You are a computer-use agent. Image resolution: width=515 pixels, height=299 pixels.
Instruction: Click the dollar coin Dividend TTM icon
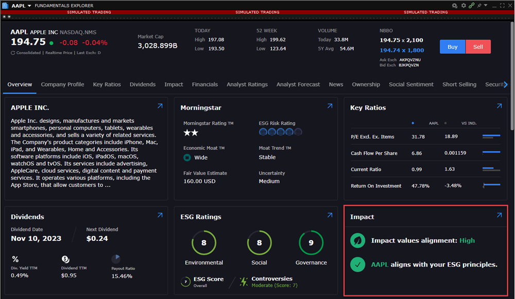[x=65, y=259]
